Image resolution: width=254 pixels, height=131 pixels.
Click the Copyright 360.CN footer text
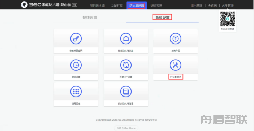(x=126, y=120)
